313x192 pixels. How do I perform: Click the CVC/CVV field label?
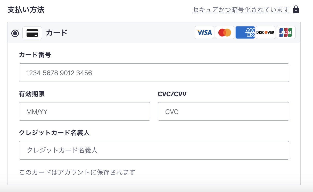click(x=172, y=94)
